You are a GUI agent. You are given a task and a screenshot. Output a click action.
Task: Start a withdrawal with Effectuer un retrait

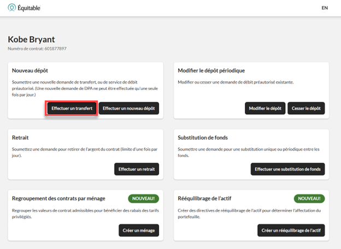(x=137, y=169)
